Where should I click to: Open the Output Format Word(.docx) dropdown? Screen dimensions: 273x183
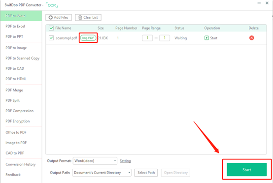[95, 161]
